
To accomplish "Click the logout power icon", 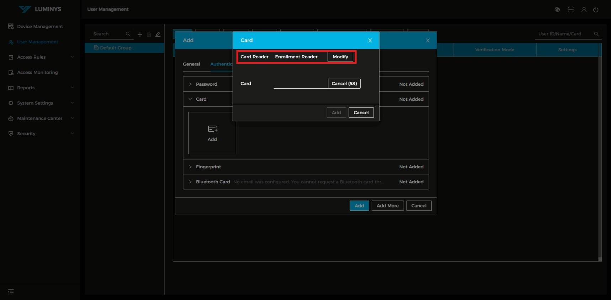I will [596, 10].
